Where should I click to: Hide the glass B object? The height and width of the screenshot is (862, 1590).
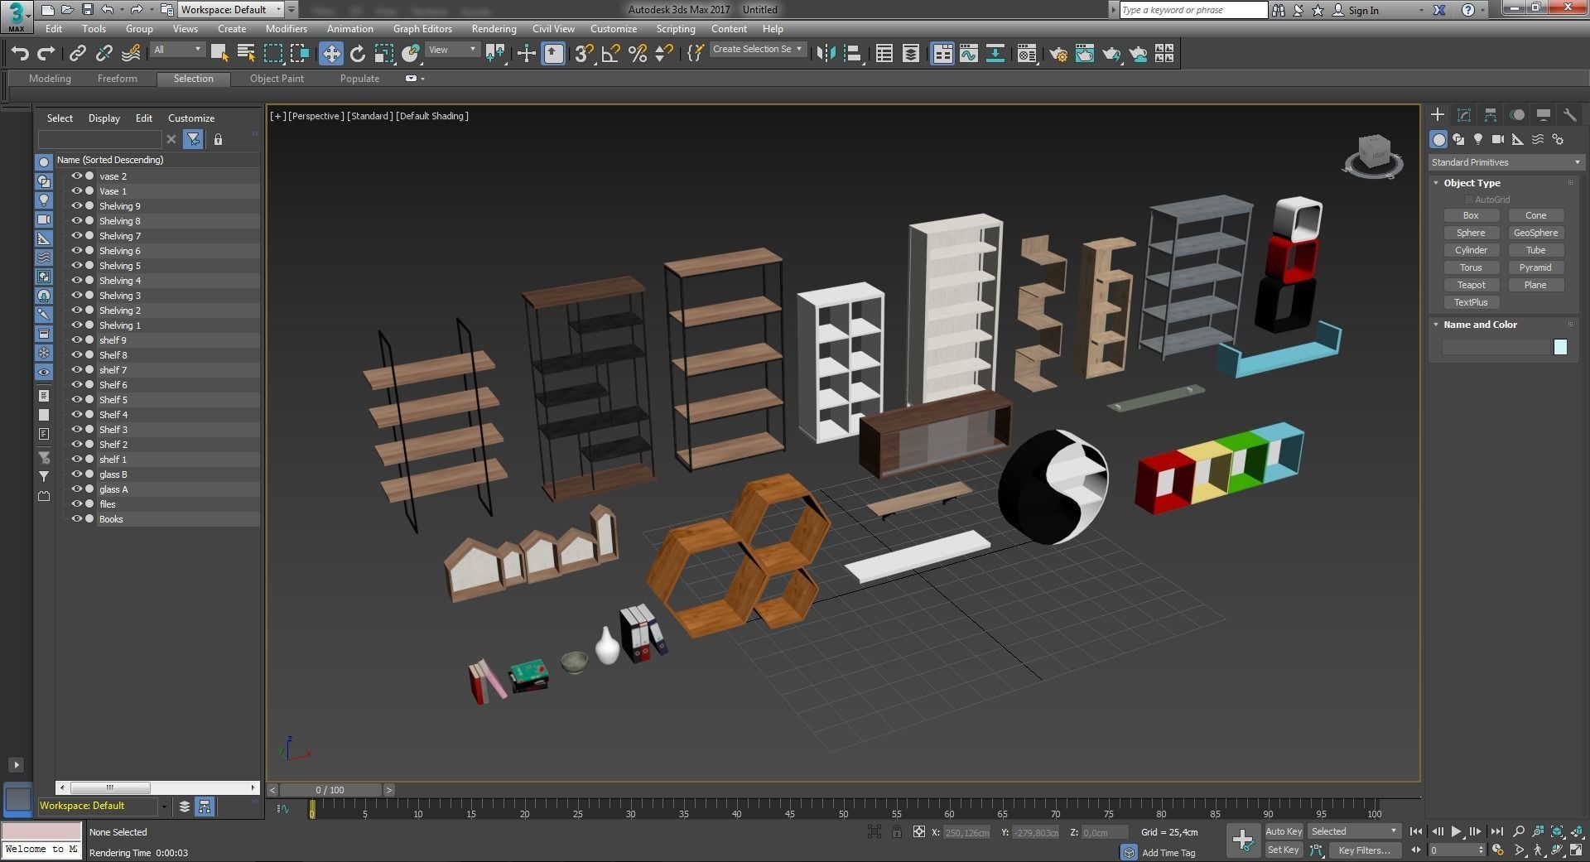(77, 474)
